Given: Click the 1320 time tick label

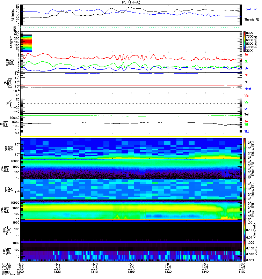Looking at the screenshot, I should tap(168, 272).
